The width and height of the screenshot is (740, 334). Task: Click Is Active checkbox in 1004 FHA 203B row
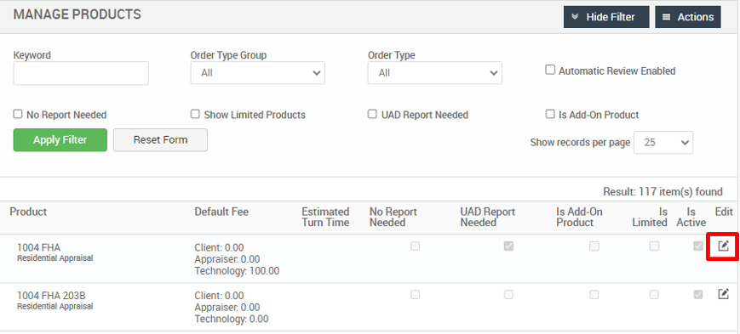pos(698,294)
